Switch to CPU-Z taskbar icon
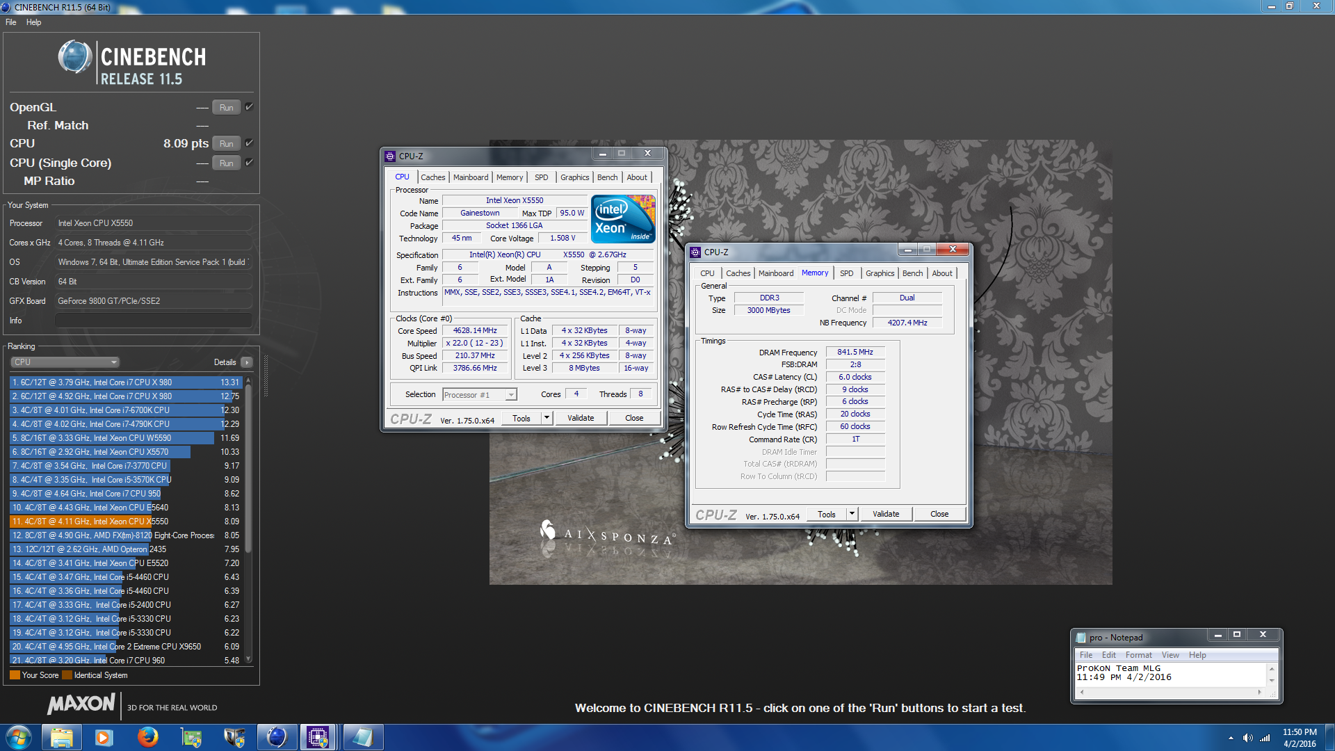This screenshot has height=751, width=1335. (318, 737)
